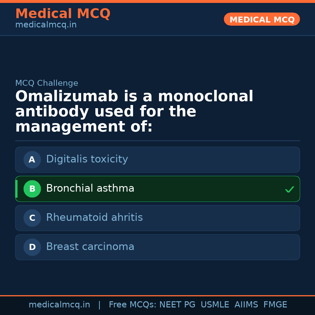Click the MCQ Challenge label

coord(47,83)
